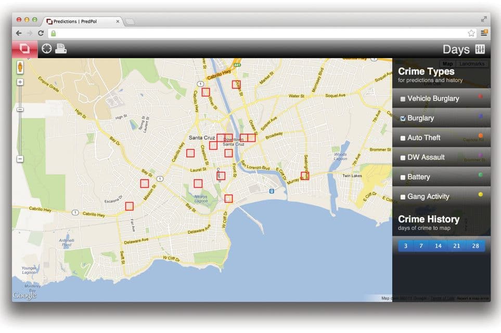The width and height of the screenshot is (501, 333).
Task: Click the Google logo on the map
Action: click(x=24, y=296)
